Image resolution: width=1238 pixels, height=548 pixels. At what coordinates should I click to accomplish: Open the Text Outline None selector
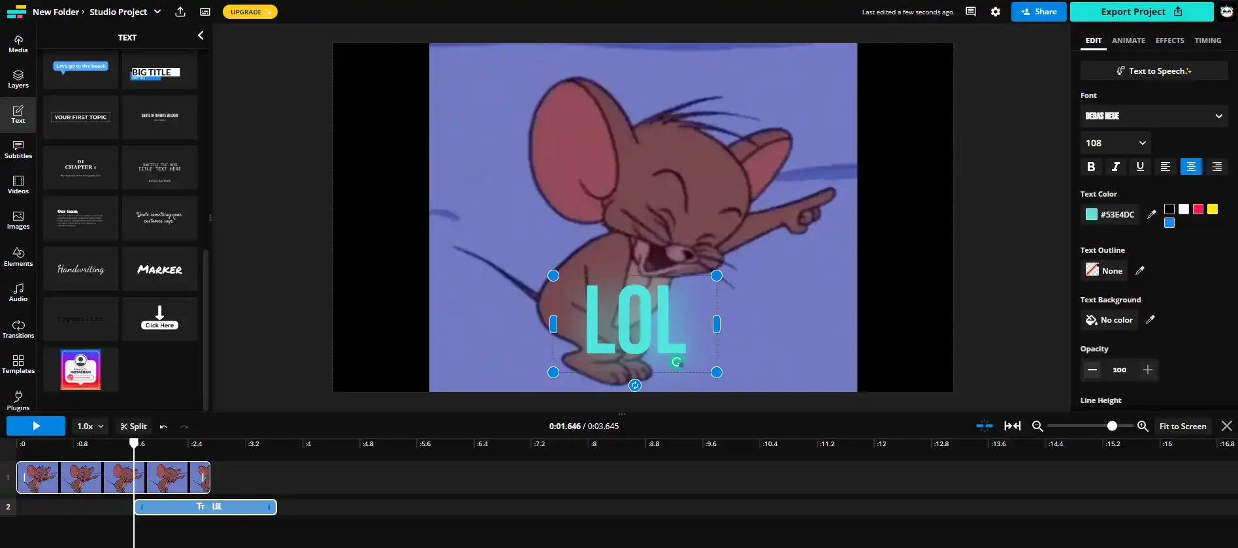pos(1105,270)
